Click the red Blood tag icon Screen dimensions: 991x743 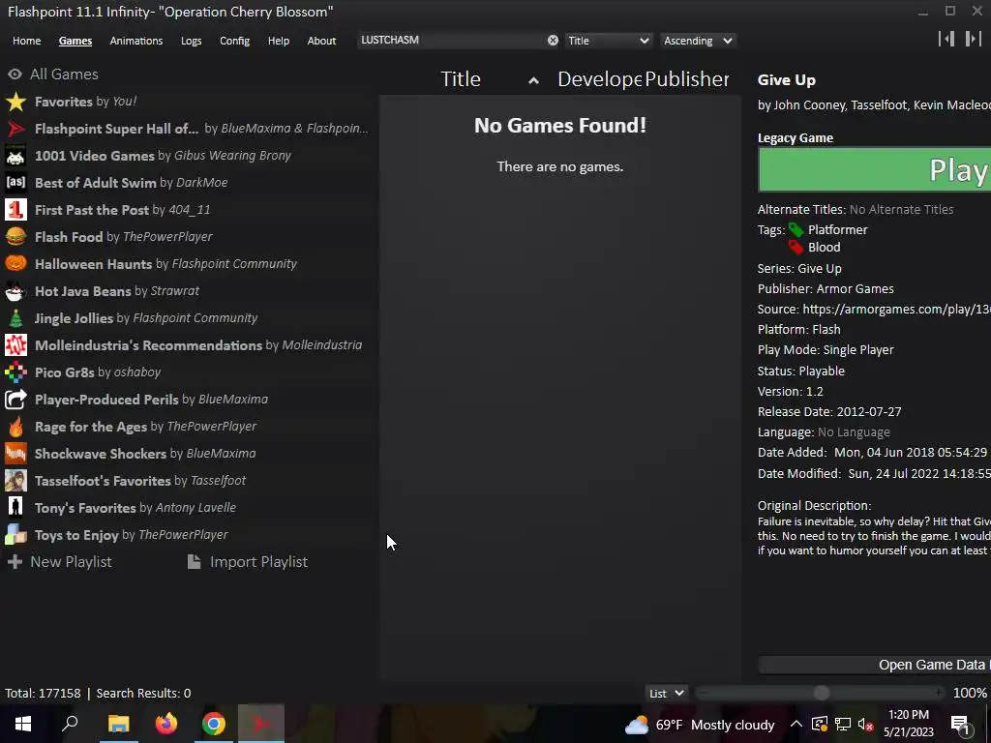click(x=796, y=247)
